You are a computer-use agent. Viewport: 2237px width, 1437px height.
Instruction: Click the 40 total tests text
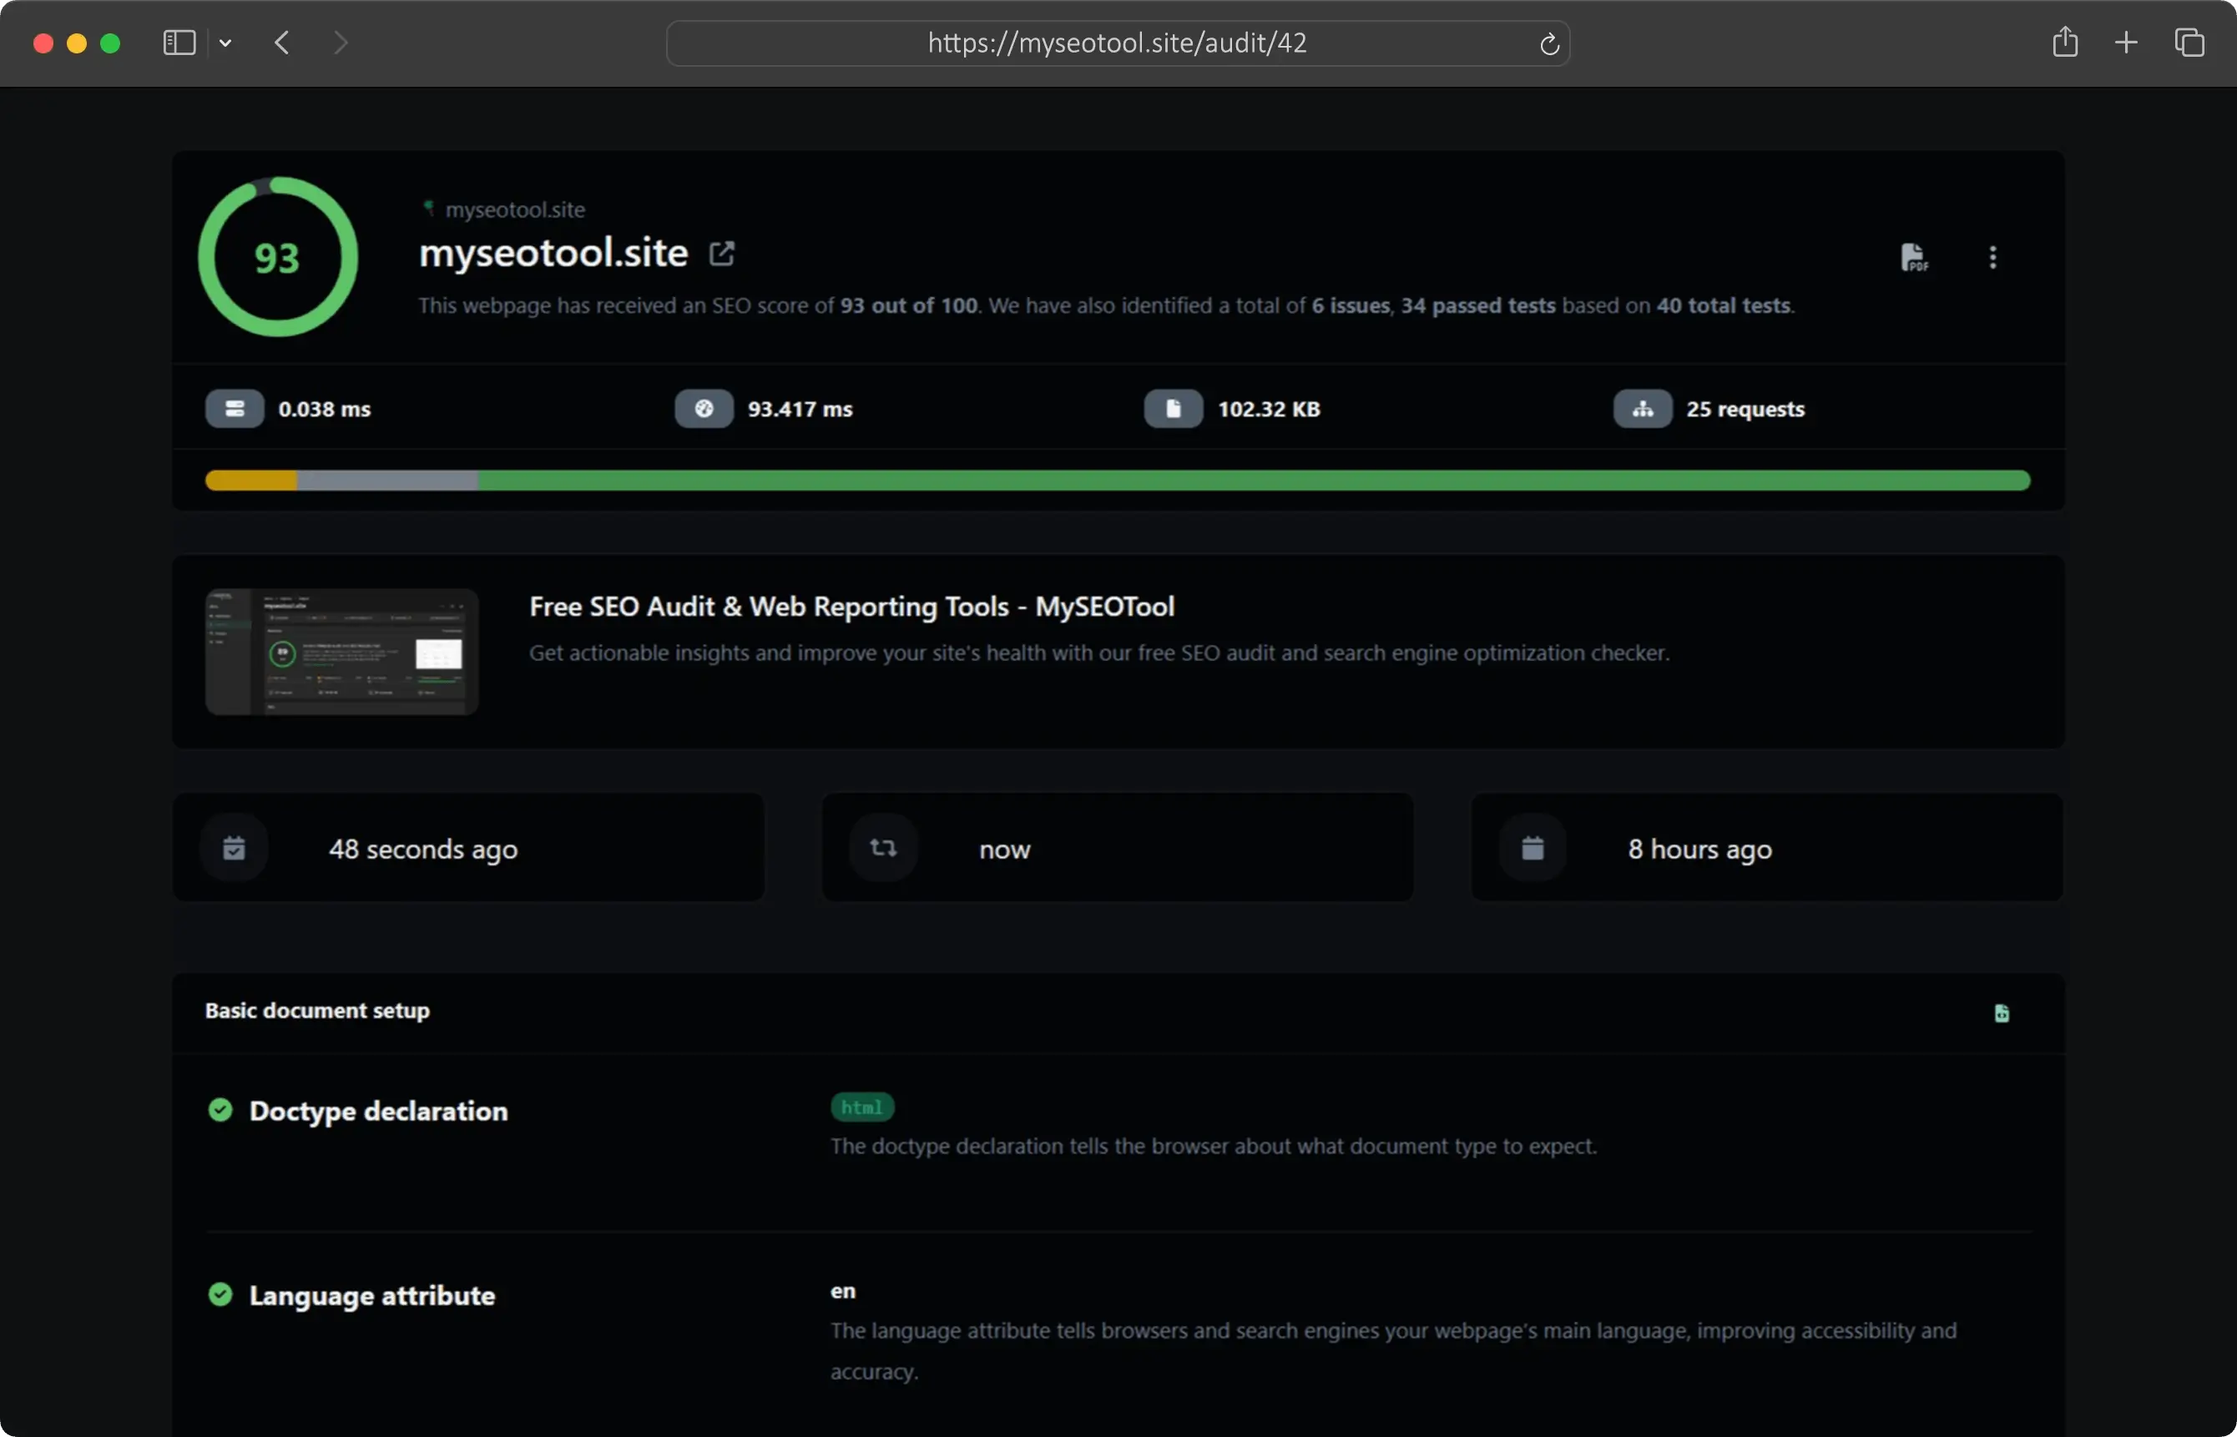coord(1723,305)
